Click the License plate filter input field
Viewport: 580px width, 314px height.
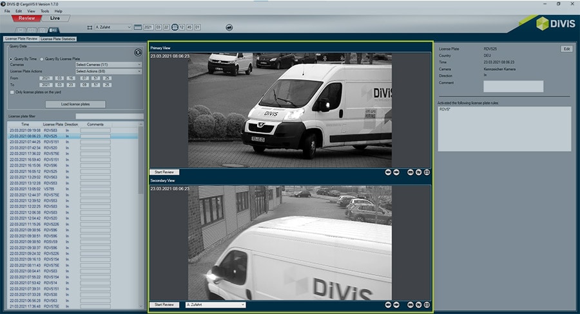(109, 116)
